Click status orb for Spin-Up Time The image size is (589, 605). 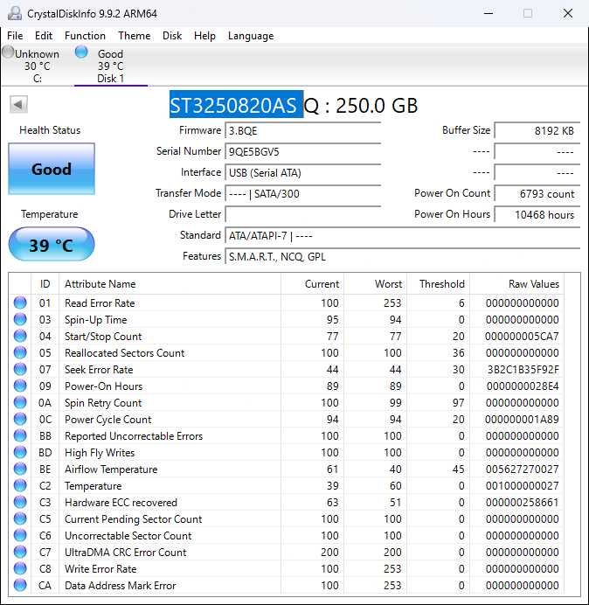pos(20,319)
